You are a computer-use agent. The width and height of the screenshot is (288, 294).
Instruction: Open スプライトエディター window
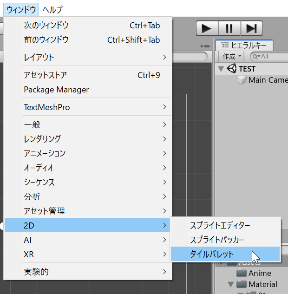click(x=225, y=225)
